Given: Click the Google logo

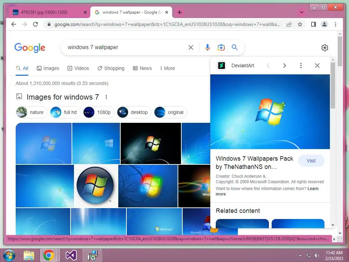Looking at the screenshot, I should [x=30, y=48].
